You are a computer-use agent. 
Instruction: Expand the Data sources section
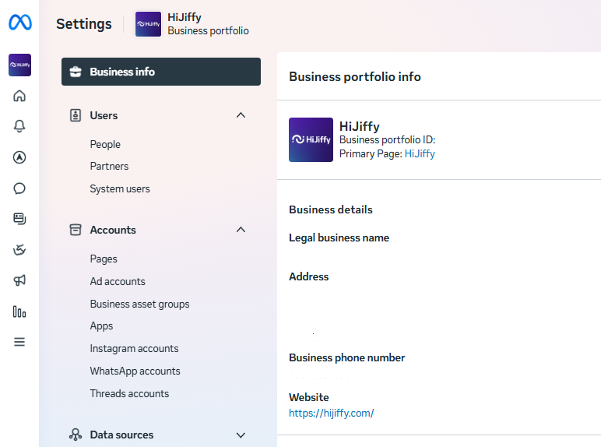pos(241,435)
